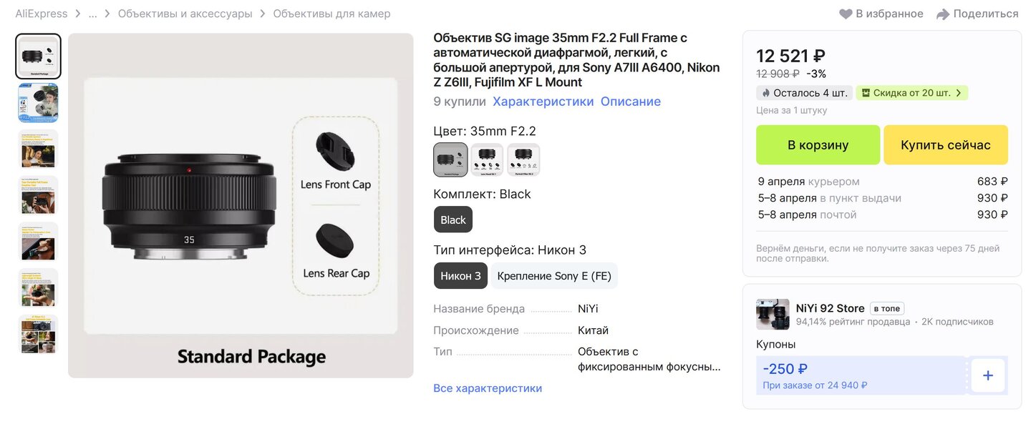Open NiYi 92 Store avatar image
Screen dimensions: 1036x429
773,315
